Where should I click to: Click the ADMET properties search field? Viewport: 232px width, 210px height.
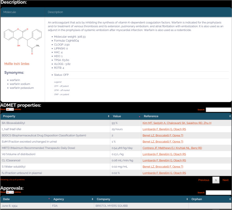point(218,110)
